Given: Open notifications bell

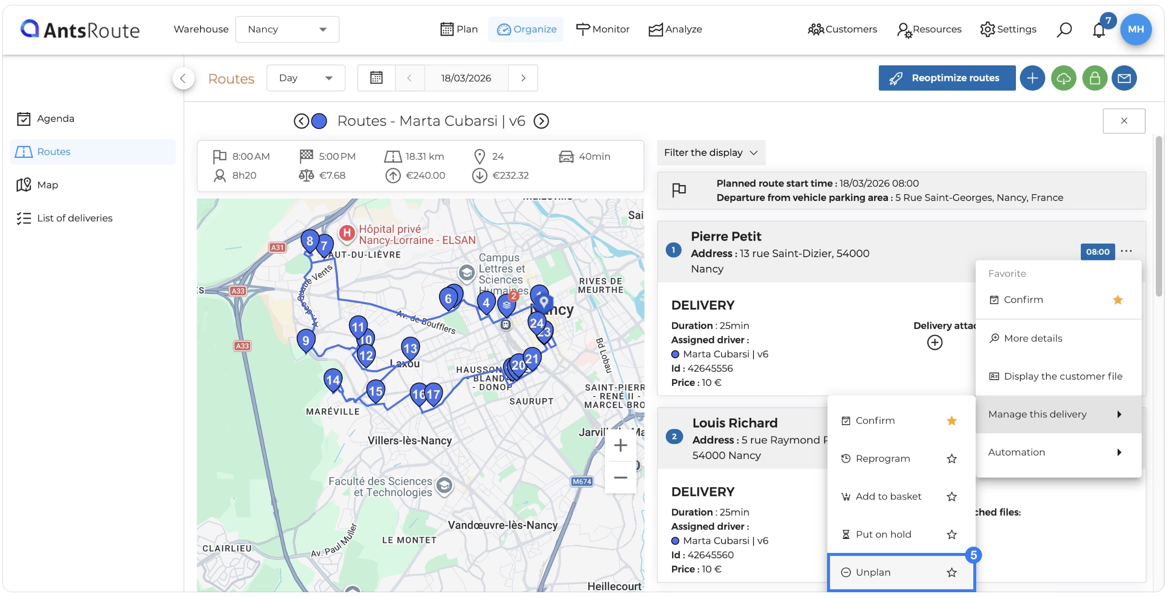Looking at the screenshot, I should (x=1099, y=30).
